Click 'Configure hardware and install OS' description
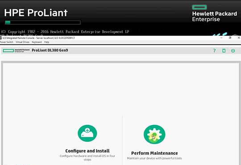 click(87, 157)
